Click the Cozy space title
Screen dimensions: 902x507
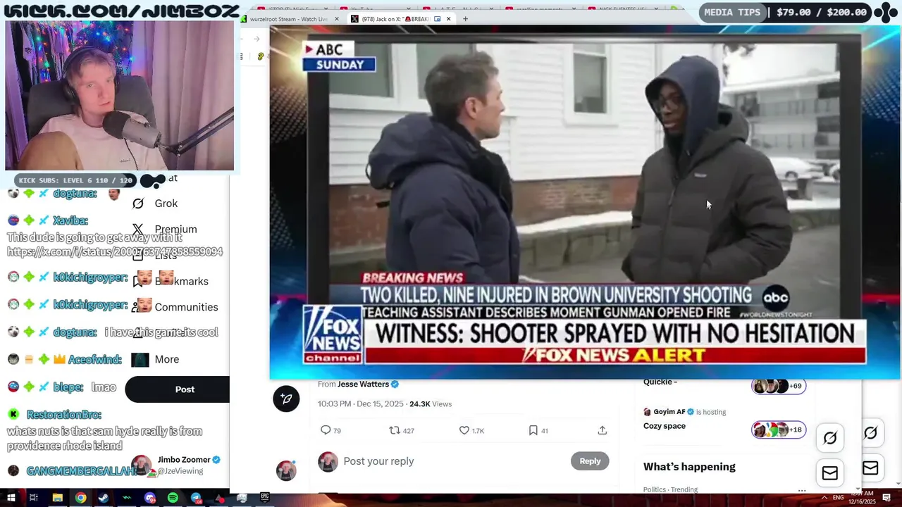tap(665, 426)
